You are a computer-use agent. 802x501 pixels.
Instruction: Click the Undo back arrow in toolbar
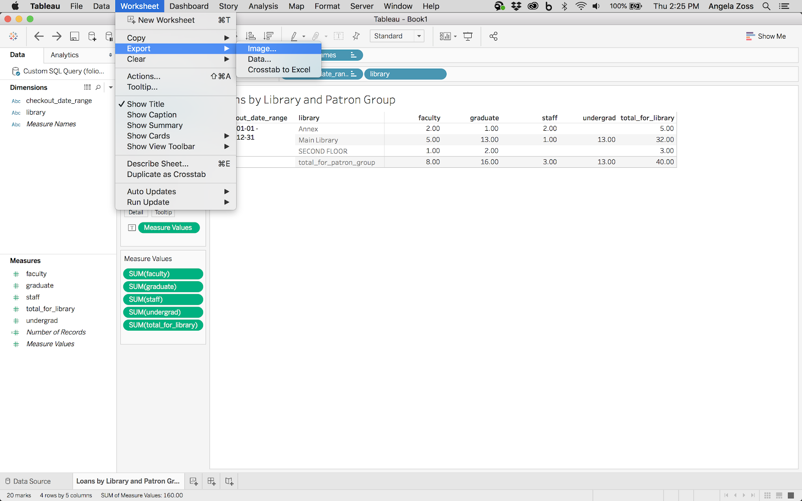(x=39, y=36)
